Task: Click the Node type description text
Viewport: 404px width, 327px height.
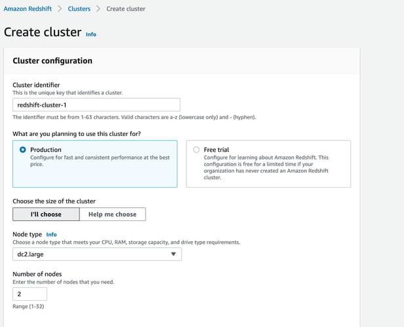Action: click(126, 242)
